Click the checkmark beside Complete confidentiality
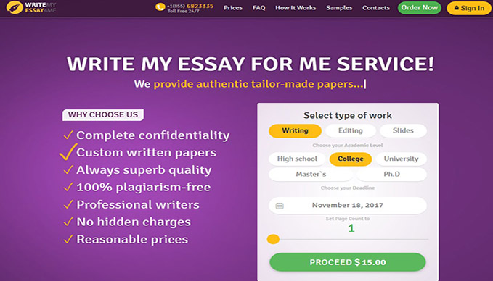493x281 pixels. (68, 135)
